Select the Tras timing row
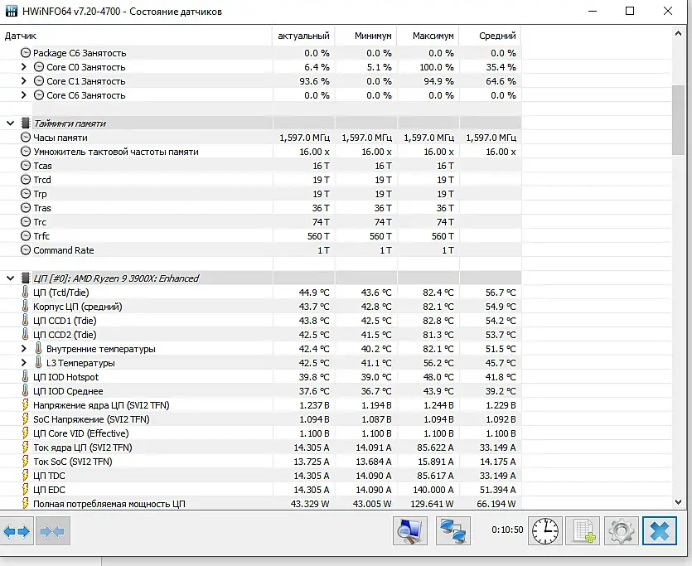This screenshot has width=692, height=566. tap(260, 208)
